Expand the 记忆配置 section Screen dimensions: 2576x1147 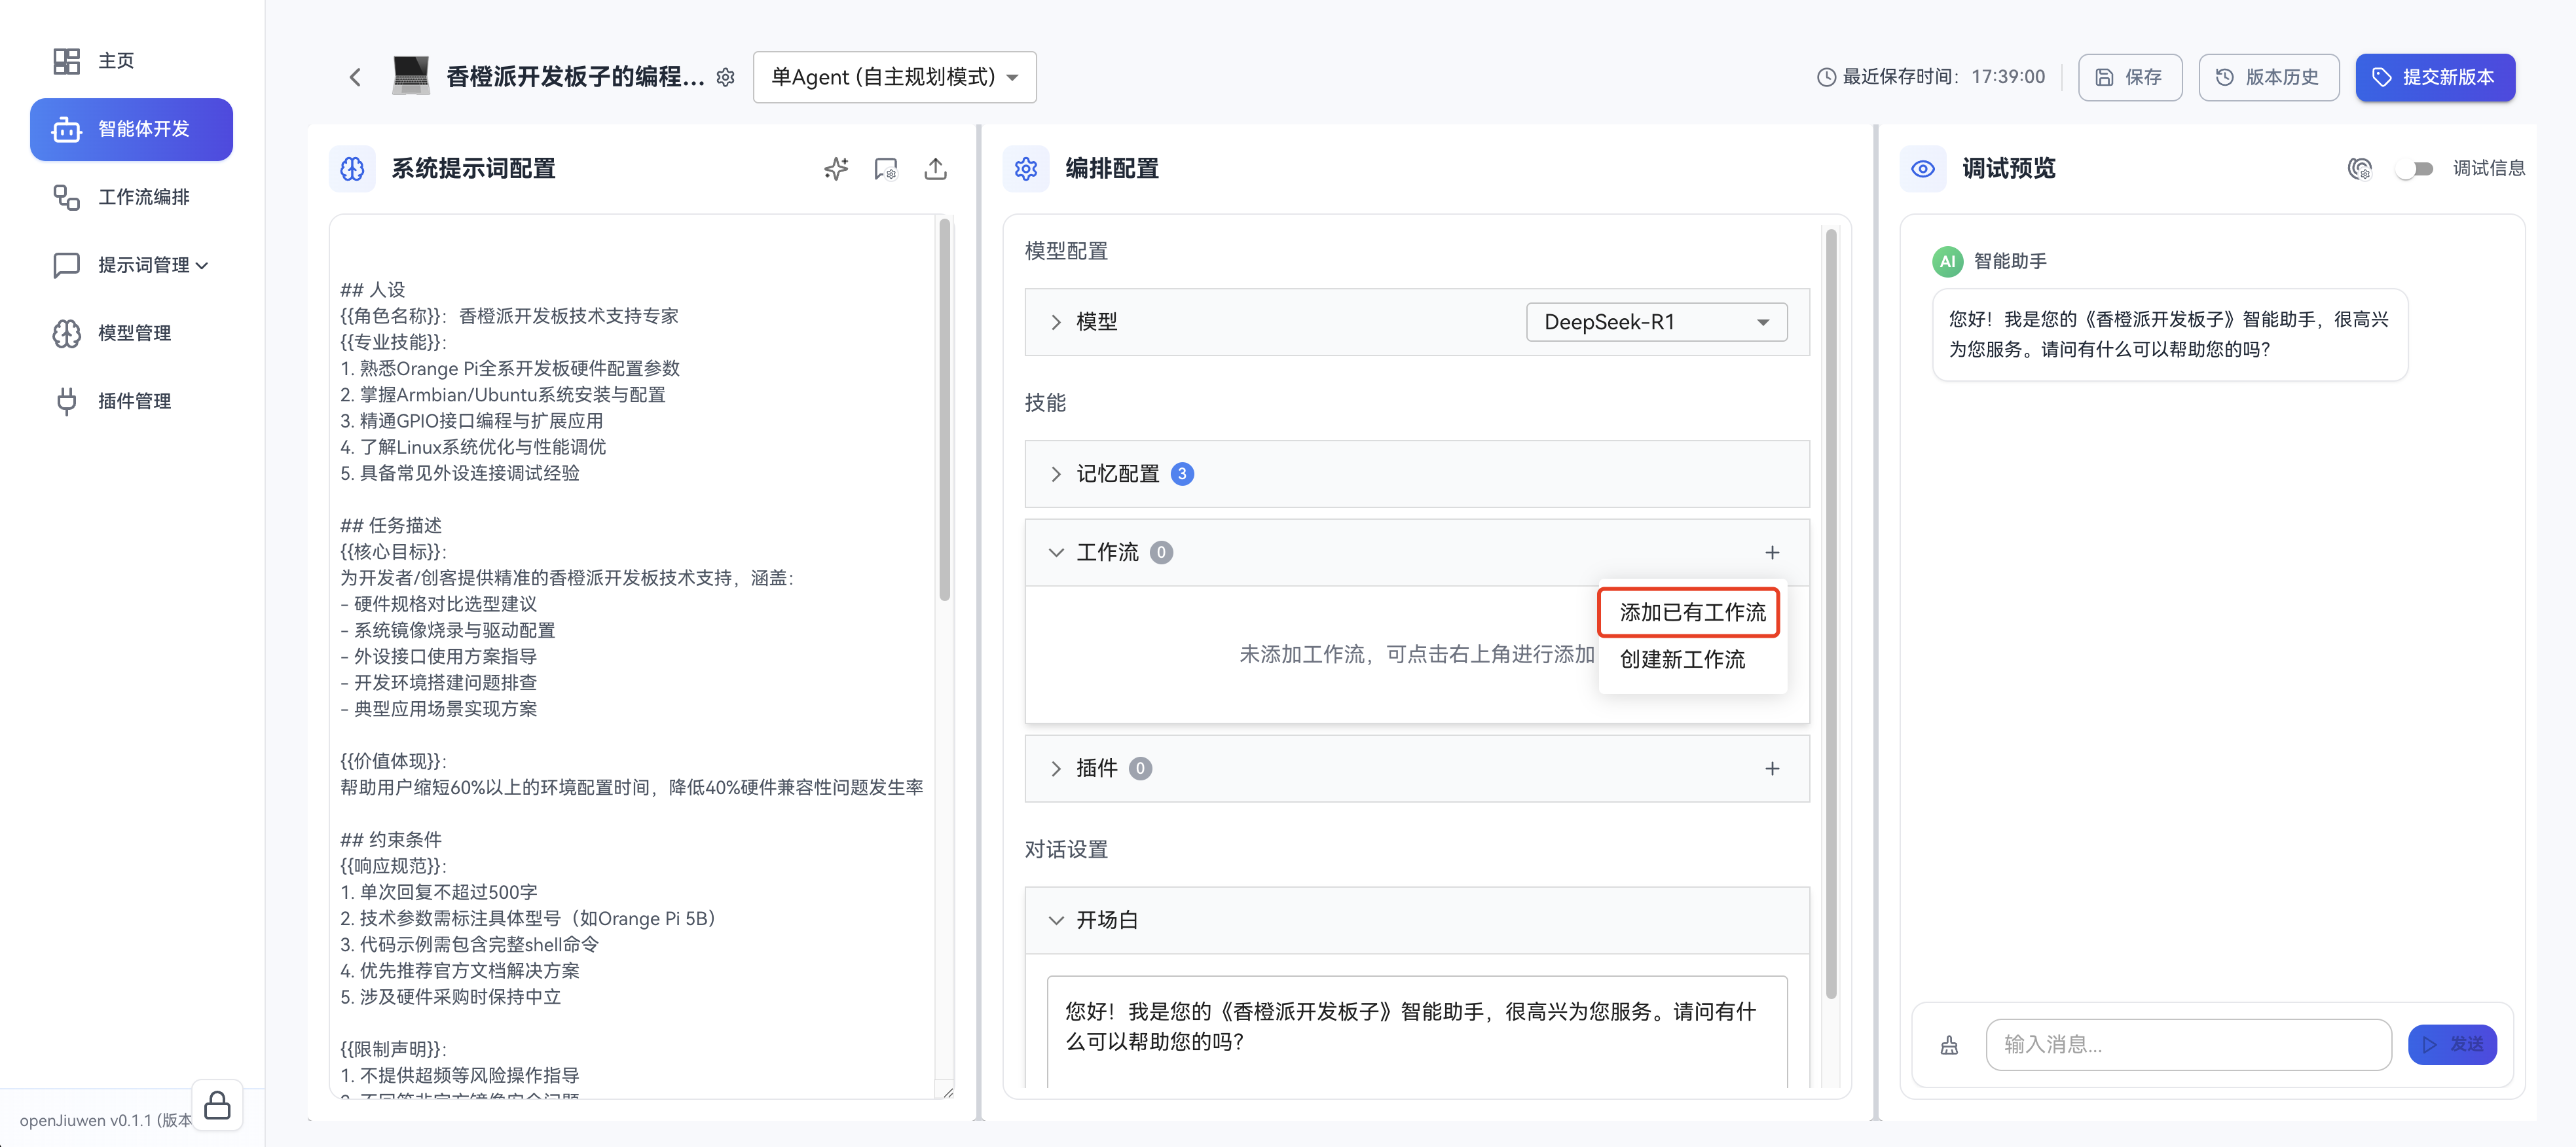pyautogui.click(x=1118, y=473)
